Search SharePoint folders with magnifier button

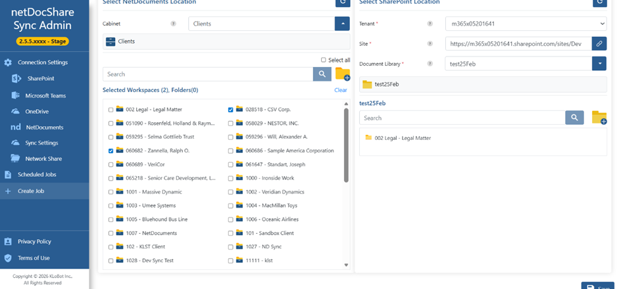[574, 118]
